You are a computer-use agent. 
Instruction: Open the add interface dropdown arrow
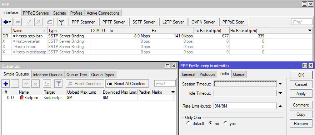pos(10,22)
